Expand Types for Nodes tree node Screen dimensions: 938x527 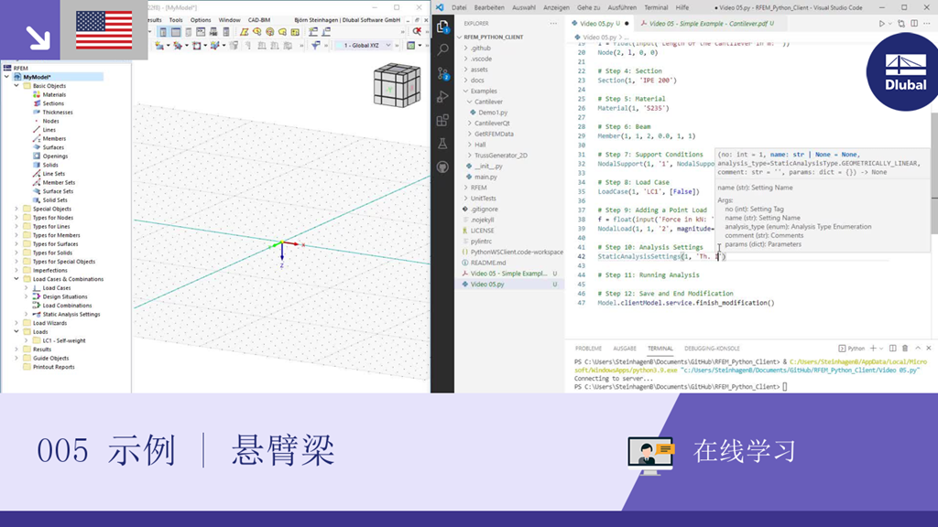tap(16, 218)
